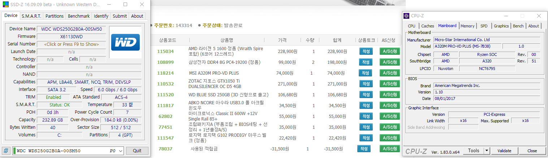
Task: Select the Bench tab in CPU-Z
Action: tap(518, 26)
